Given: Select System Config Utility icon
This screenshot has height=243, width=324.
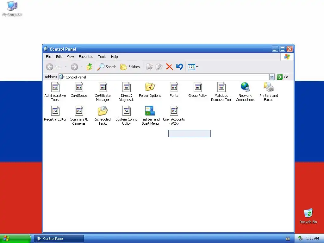Looking at the screenshot, I should point(127,111).
